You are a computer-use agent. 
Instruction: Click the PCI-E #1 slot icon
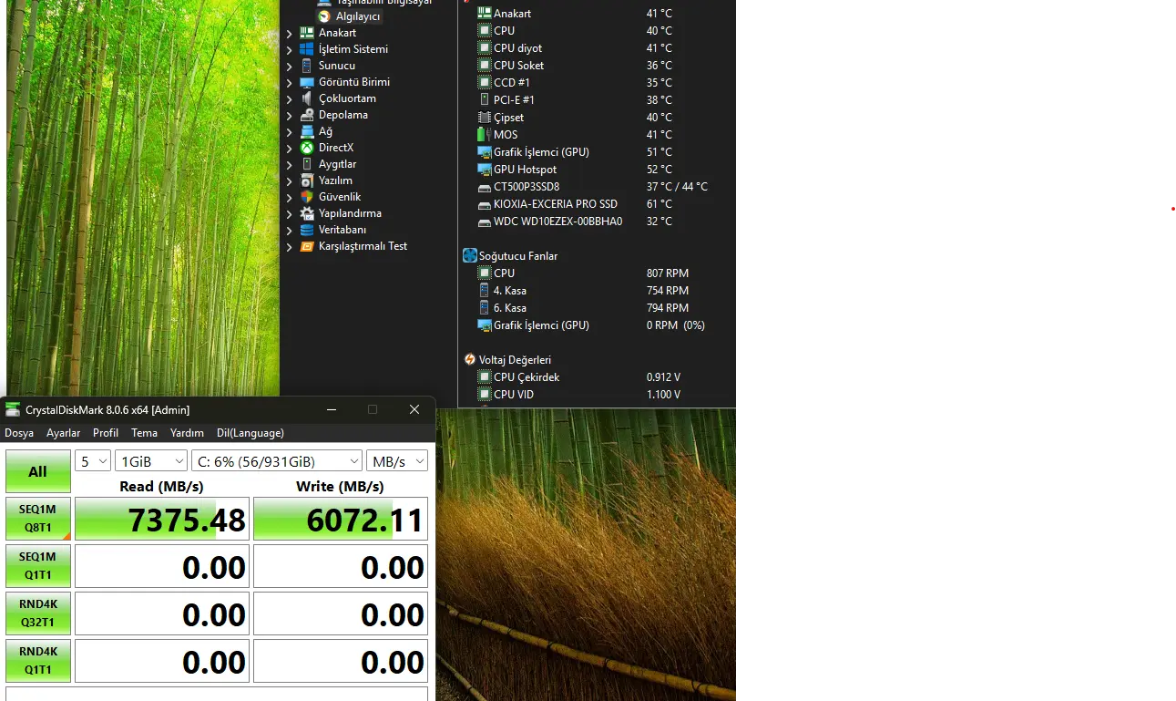(x=485, y=100)
